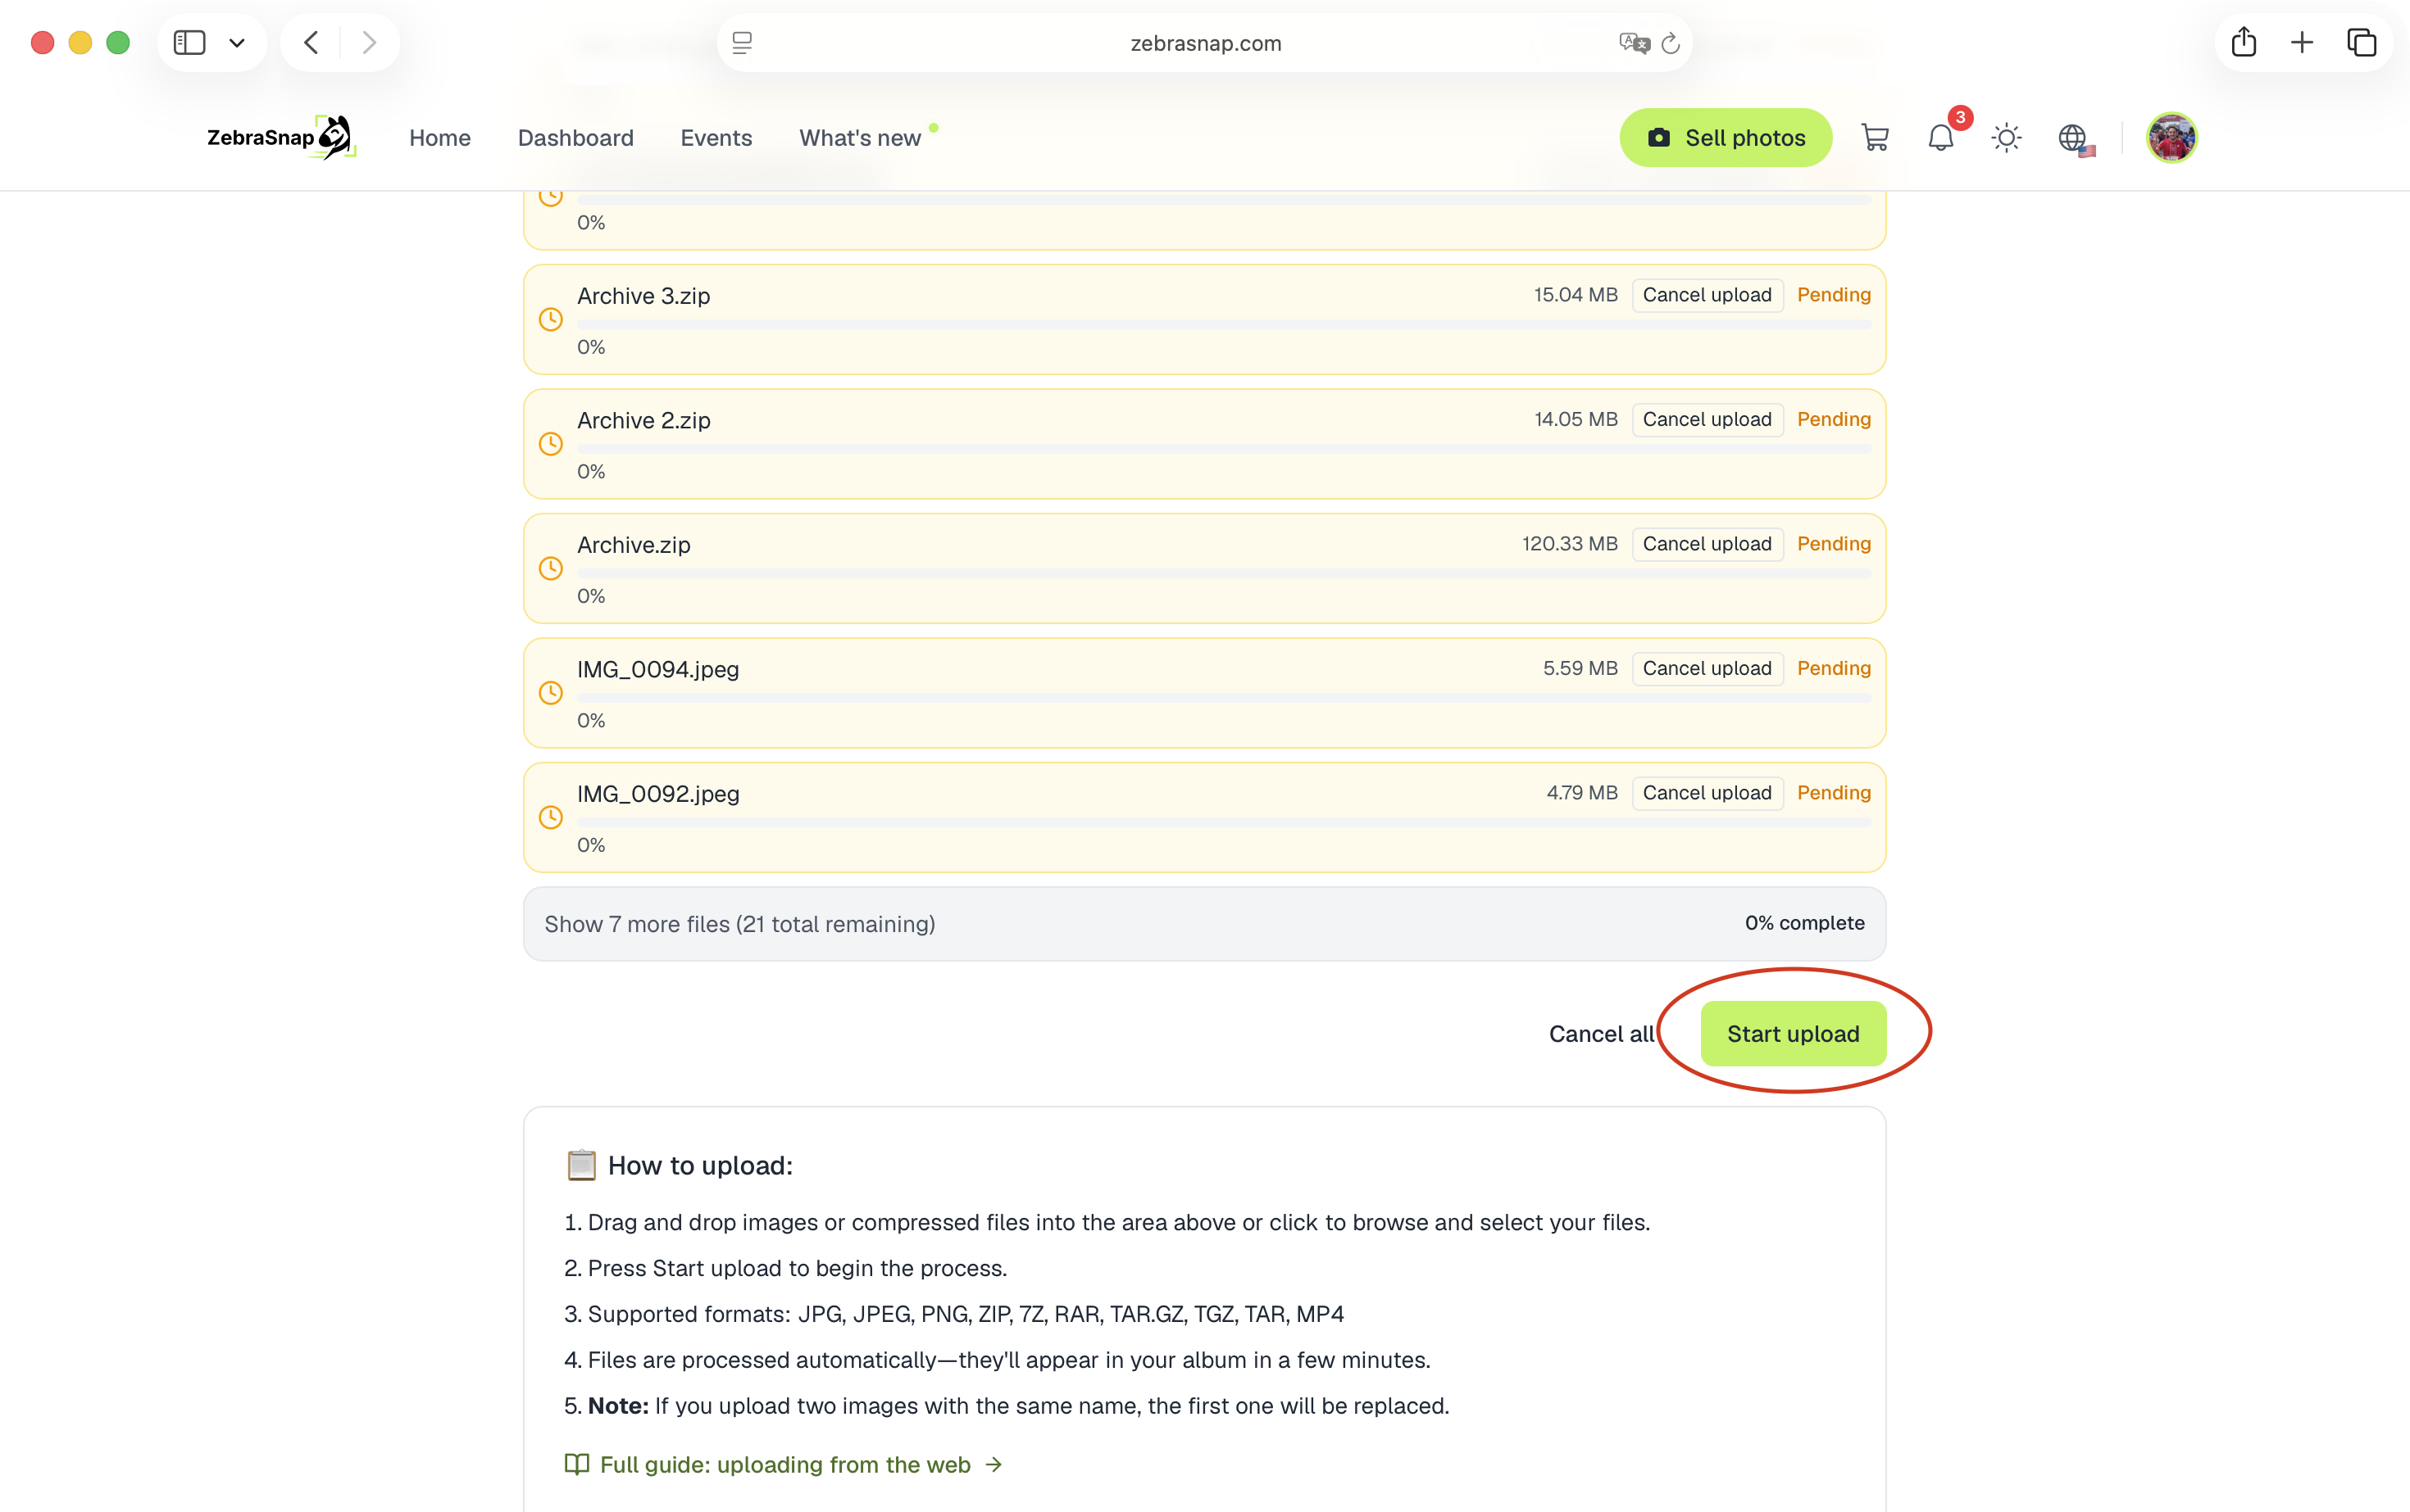
Task: Select the IMG_0094.jpeg file name
Action: (657, 670)
